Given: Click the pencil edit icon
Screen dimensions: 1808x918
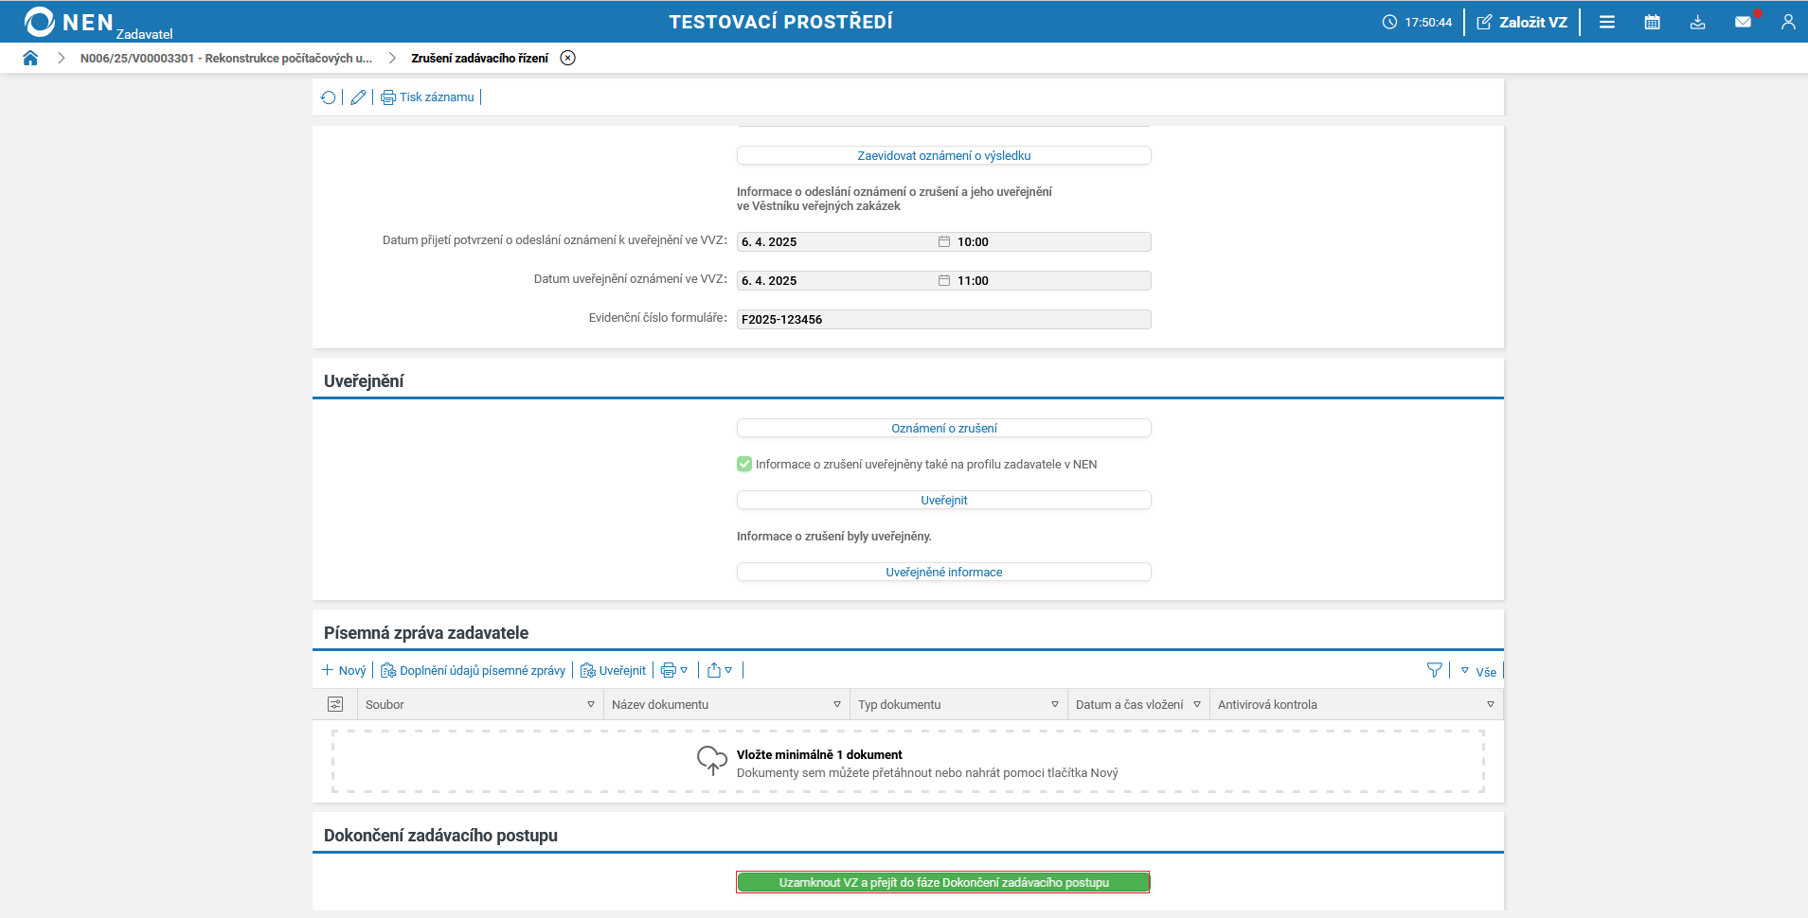Looking at the screenshot, I should (358, 97).
